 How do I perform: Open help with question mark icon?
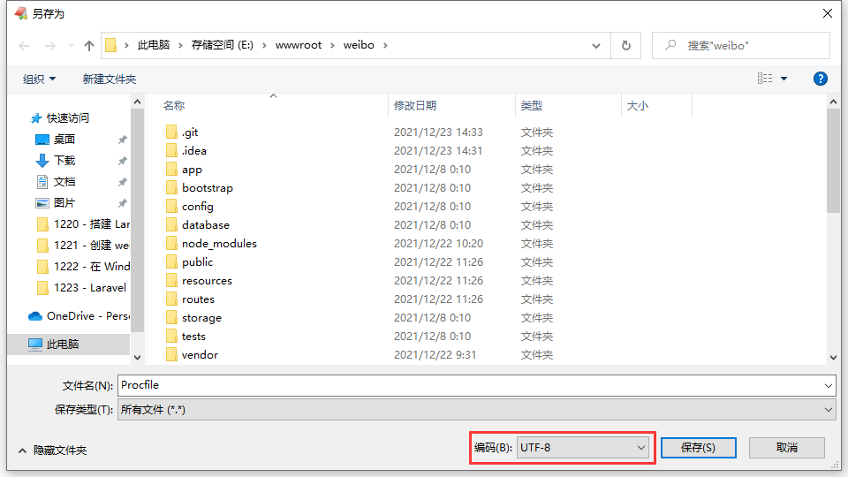(x=821, y=79)
